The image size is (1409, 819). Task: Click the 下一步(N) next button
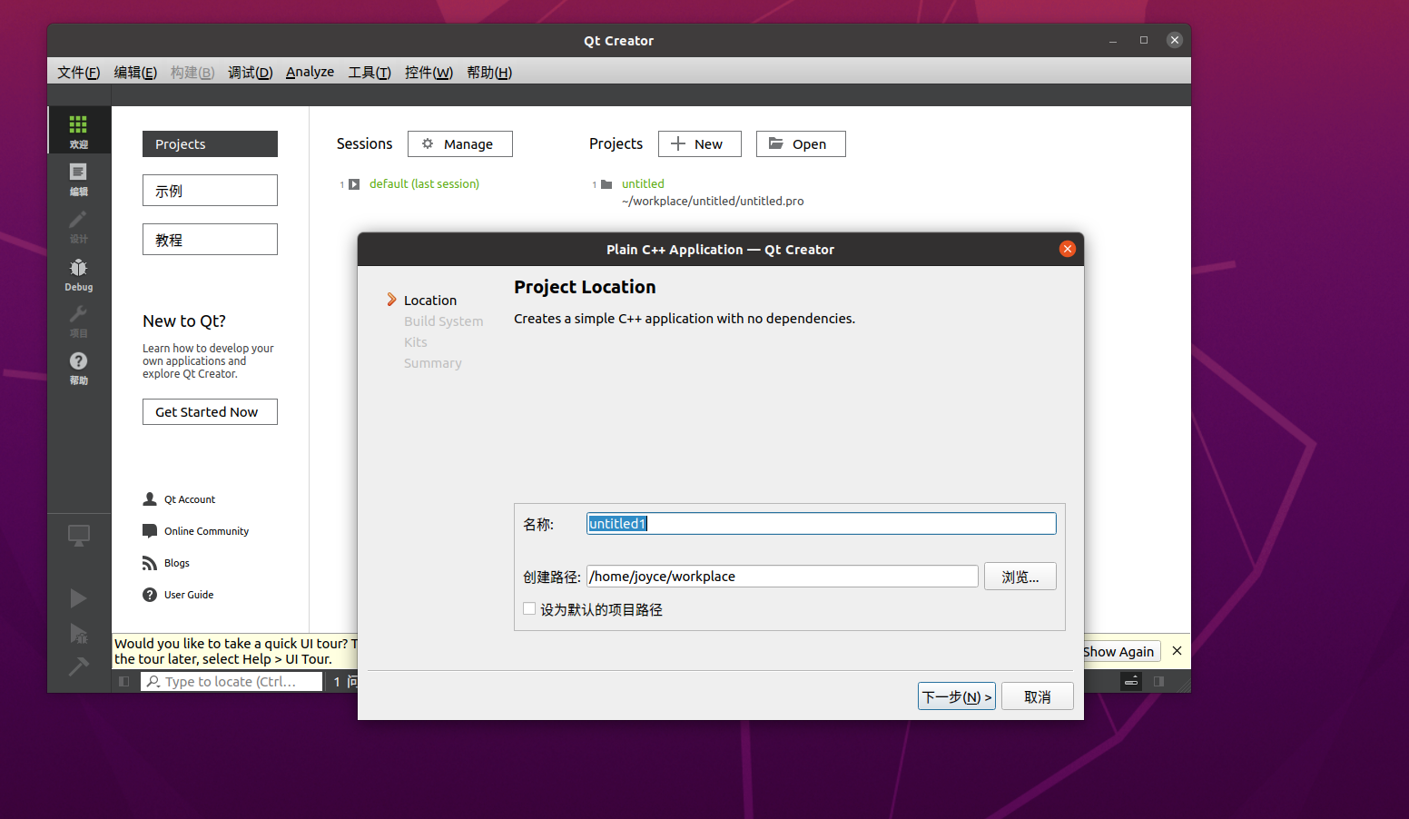click(956, 696)
